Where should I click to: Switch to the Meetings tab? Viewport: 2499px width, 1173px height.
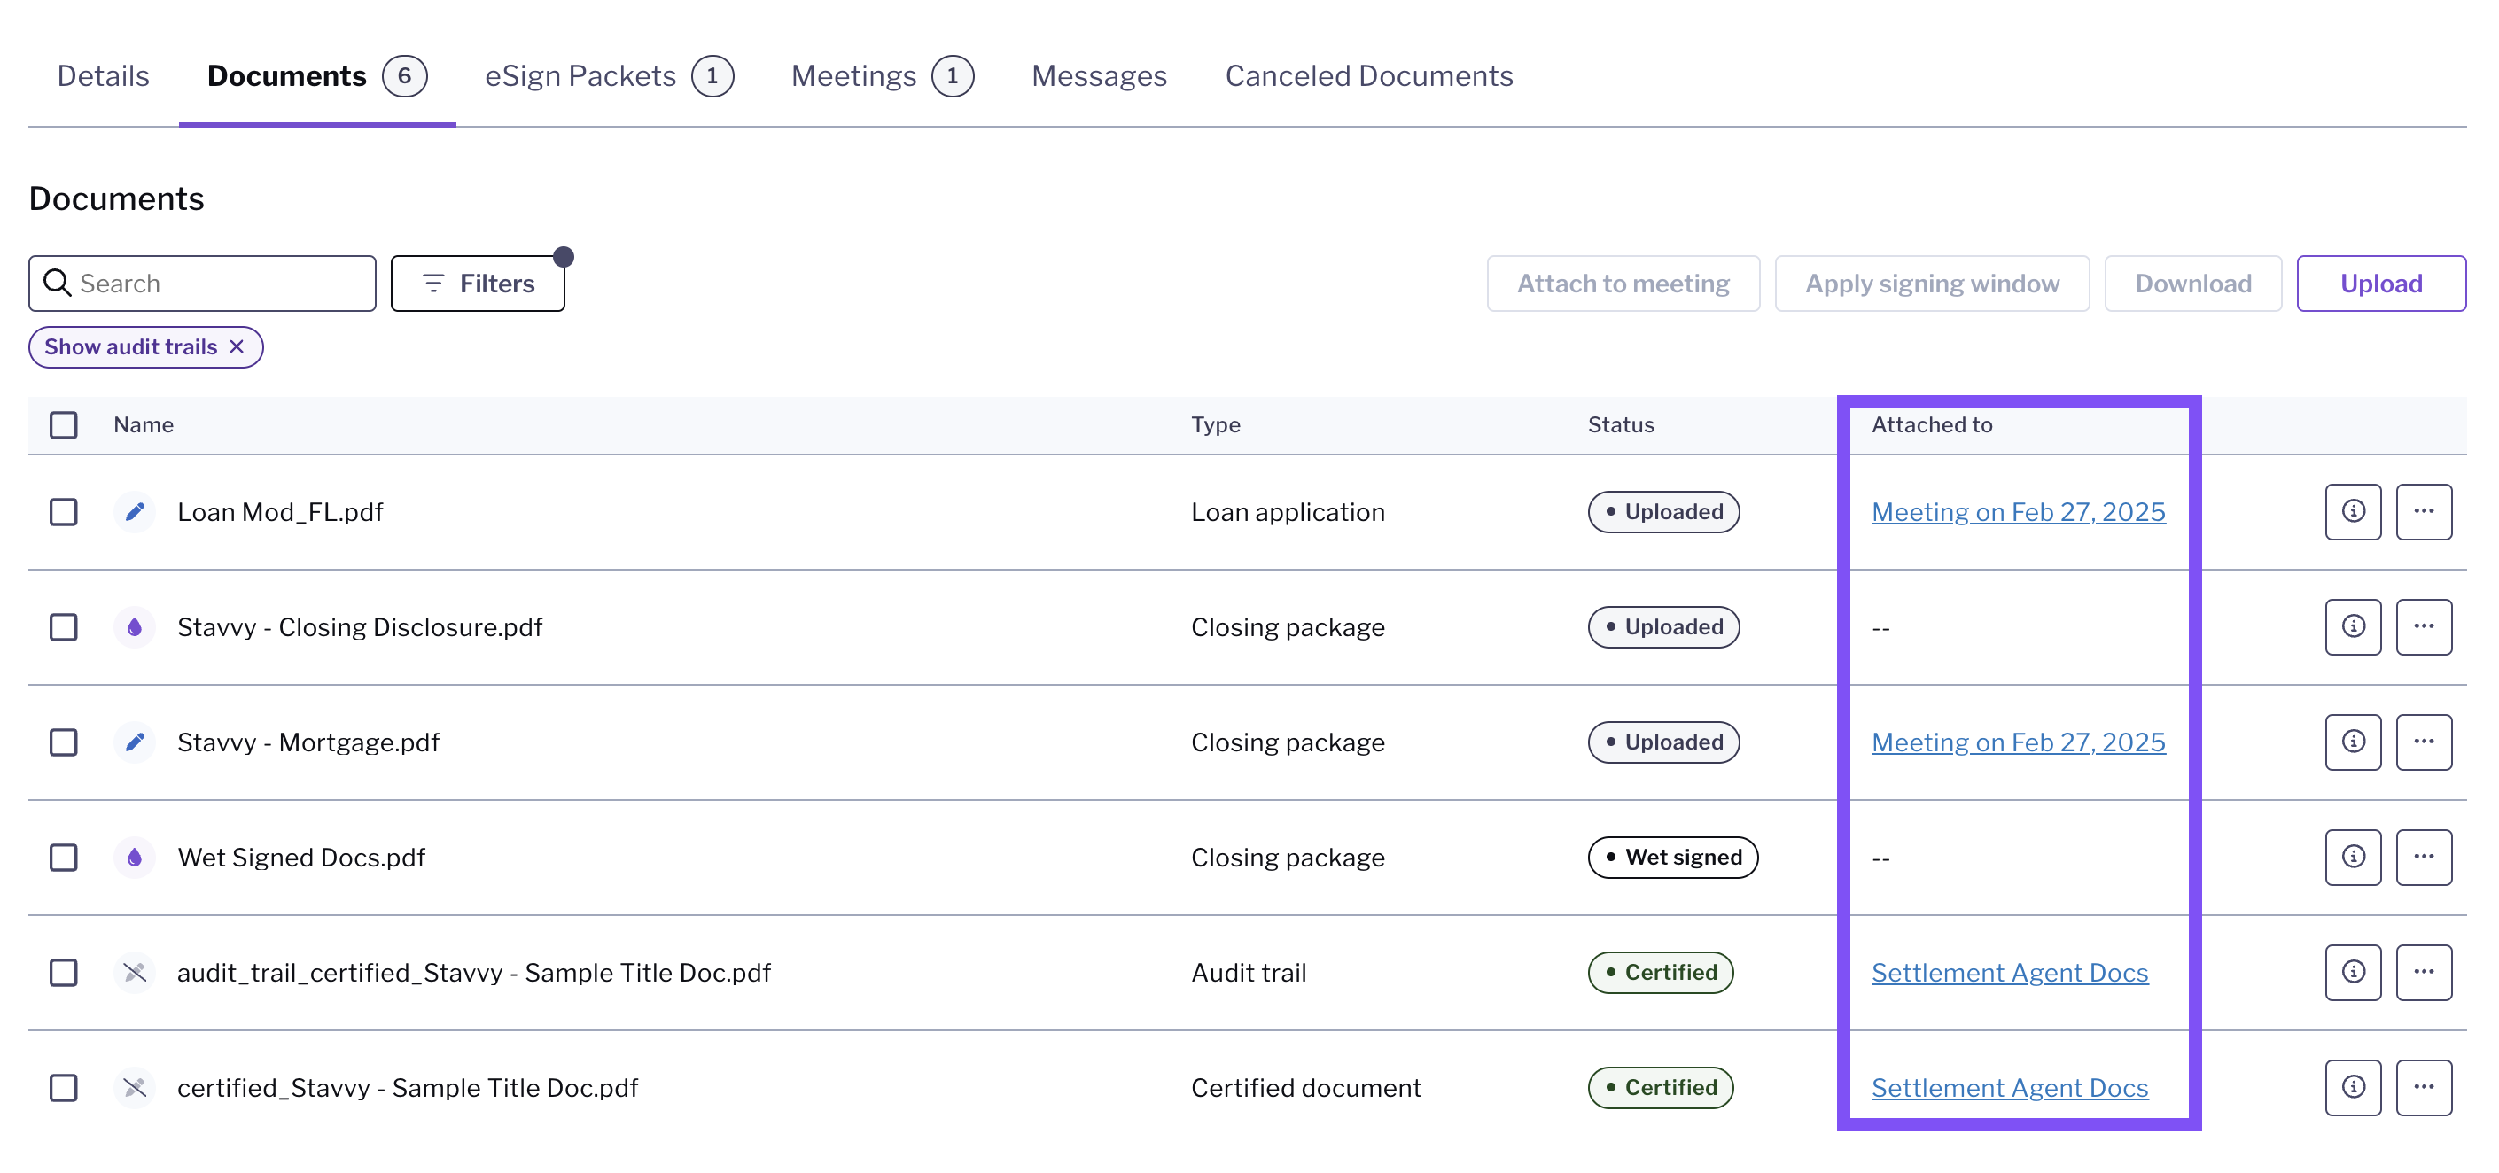click(882, 75)
